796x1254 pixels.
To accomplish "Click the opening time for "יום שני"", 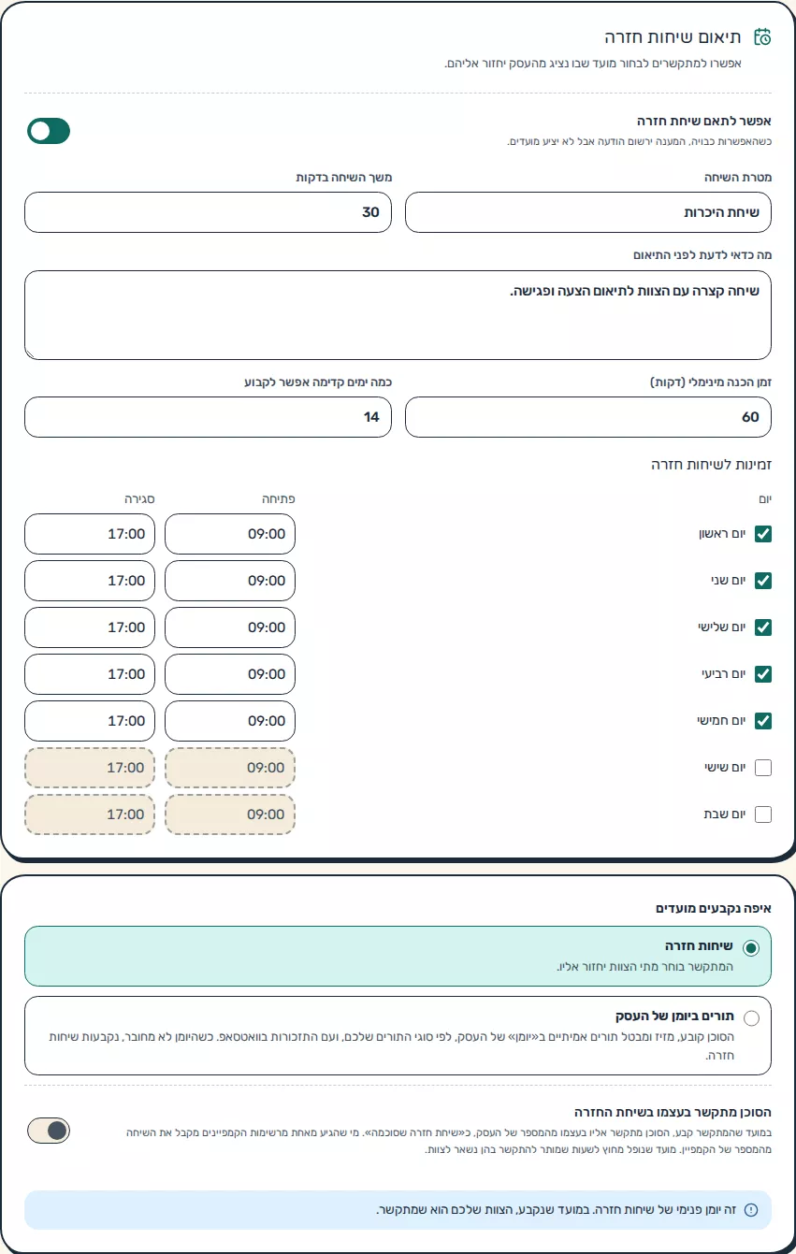I will (230, 581).
